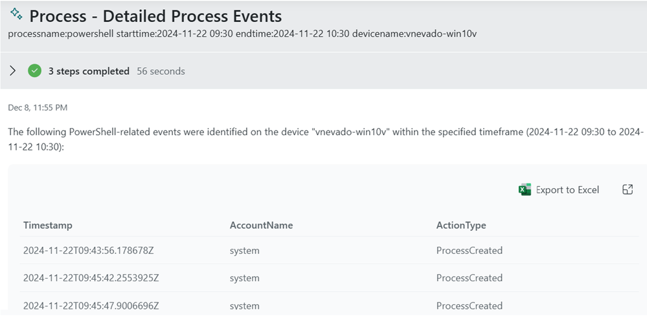Click the 56 seconds duration text

(x=161, y=71)
